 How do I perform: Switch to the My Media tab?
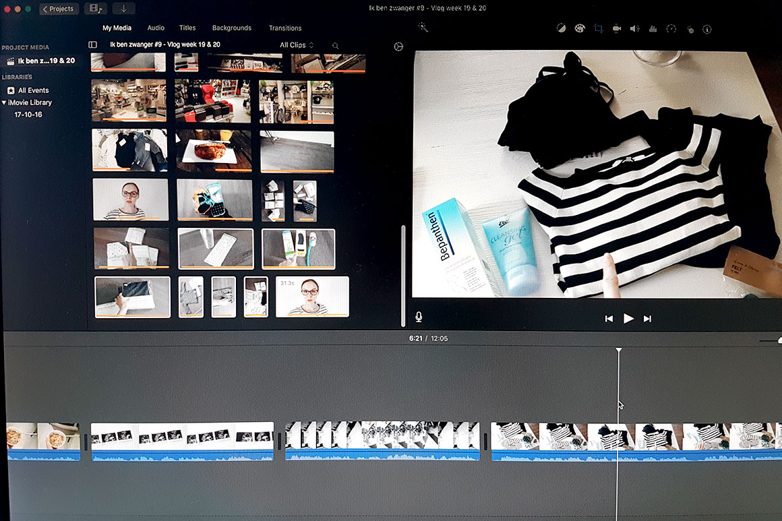pos(117,28)
